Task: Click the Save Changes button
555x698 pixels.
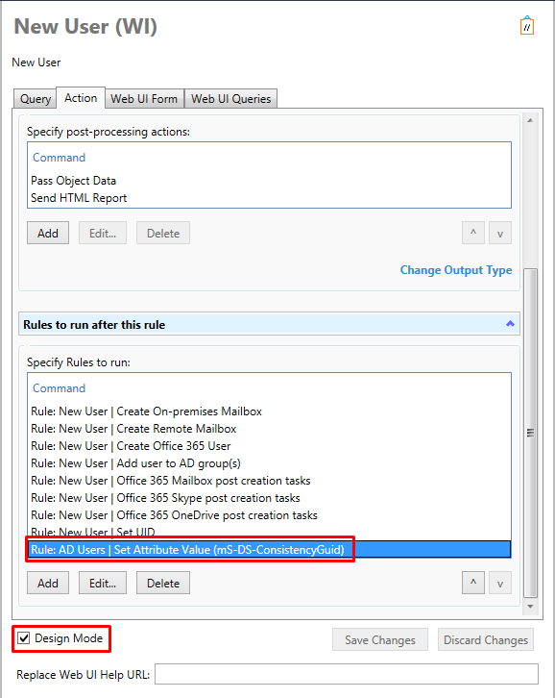Action: coord(380,639)
